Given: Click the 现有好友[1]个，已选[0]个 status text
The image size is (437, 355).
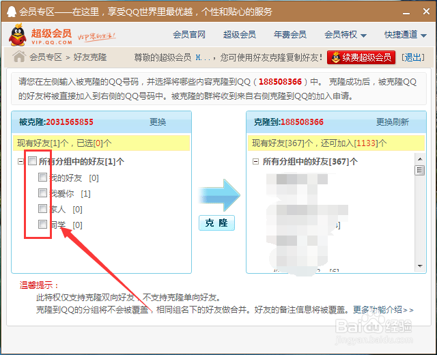Looking at the screenshot, I should tap(64, 143).
